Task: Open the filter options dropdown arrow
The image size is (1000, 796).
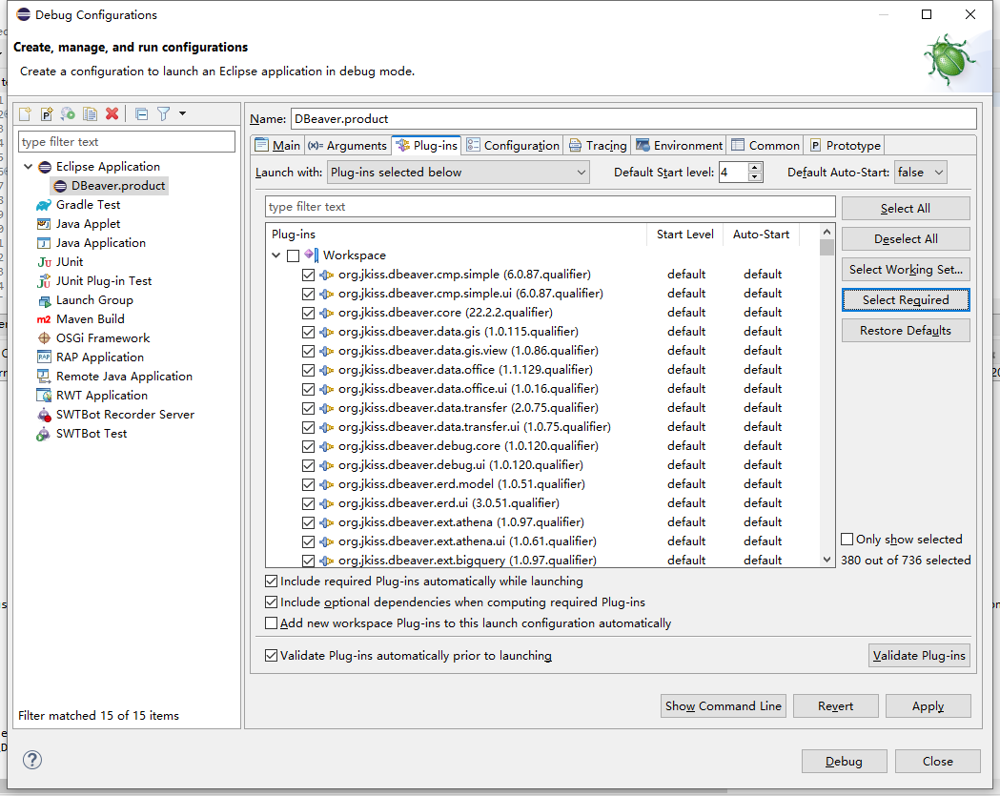Action: pos(182,113)
